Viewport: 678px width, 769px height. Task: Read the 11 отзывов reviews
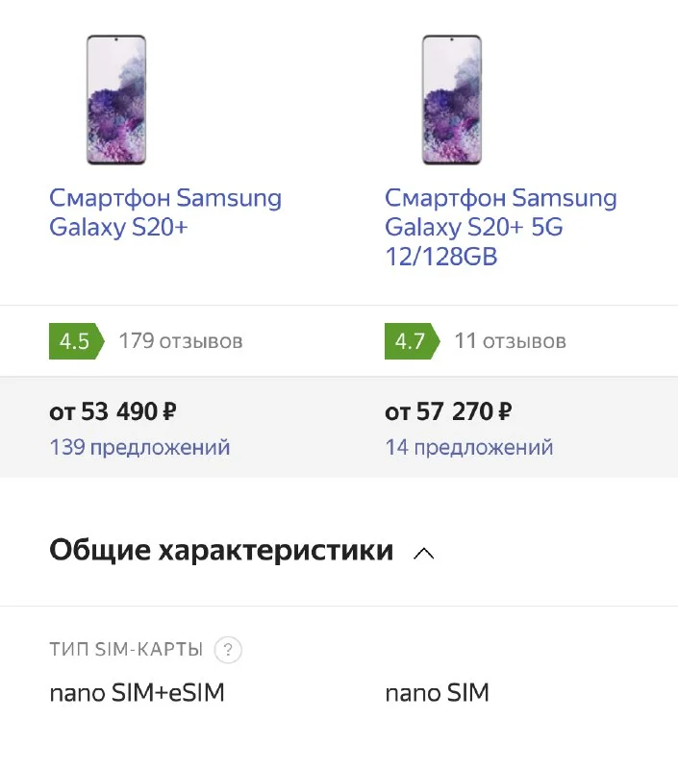click(510, 341)
